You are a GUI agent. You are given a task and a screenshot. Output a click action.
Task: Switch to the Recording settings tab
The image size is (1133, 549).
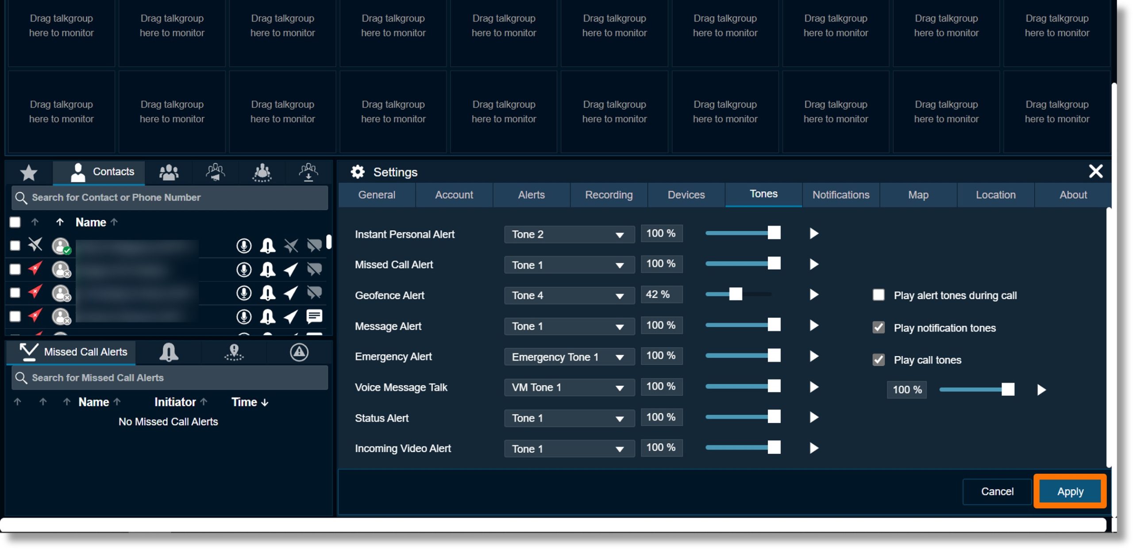click(x=609, y=195)
